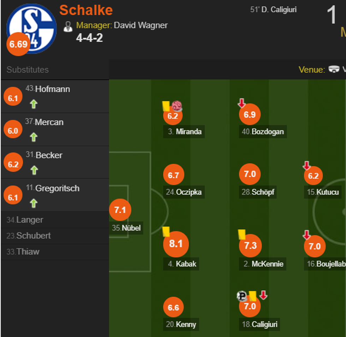Click Miranda's yellow card icon
This screenshot has height=337, width=346.
coord(166,106)
